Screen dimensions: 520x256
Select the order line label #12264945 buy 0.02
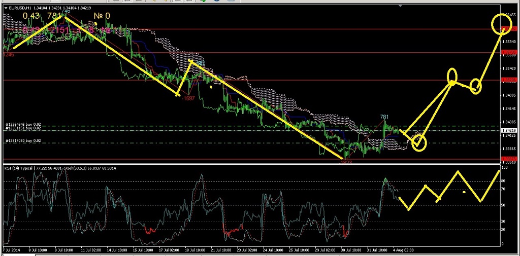(22, 124)
